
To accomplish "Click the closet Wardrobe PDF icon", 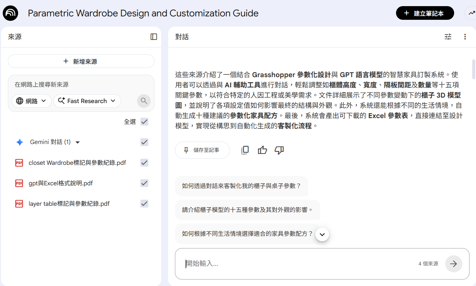I will (19, 163).
